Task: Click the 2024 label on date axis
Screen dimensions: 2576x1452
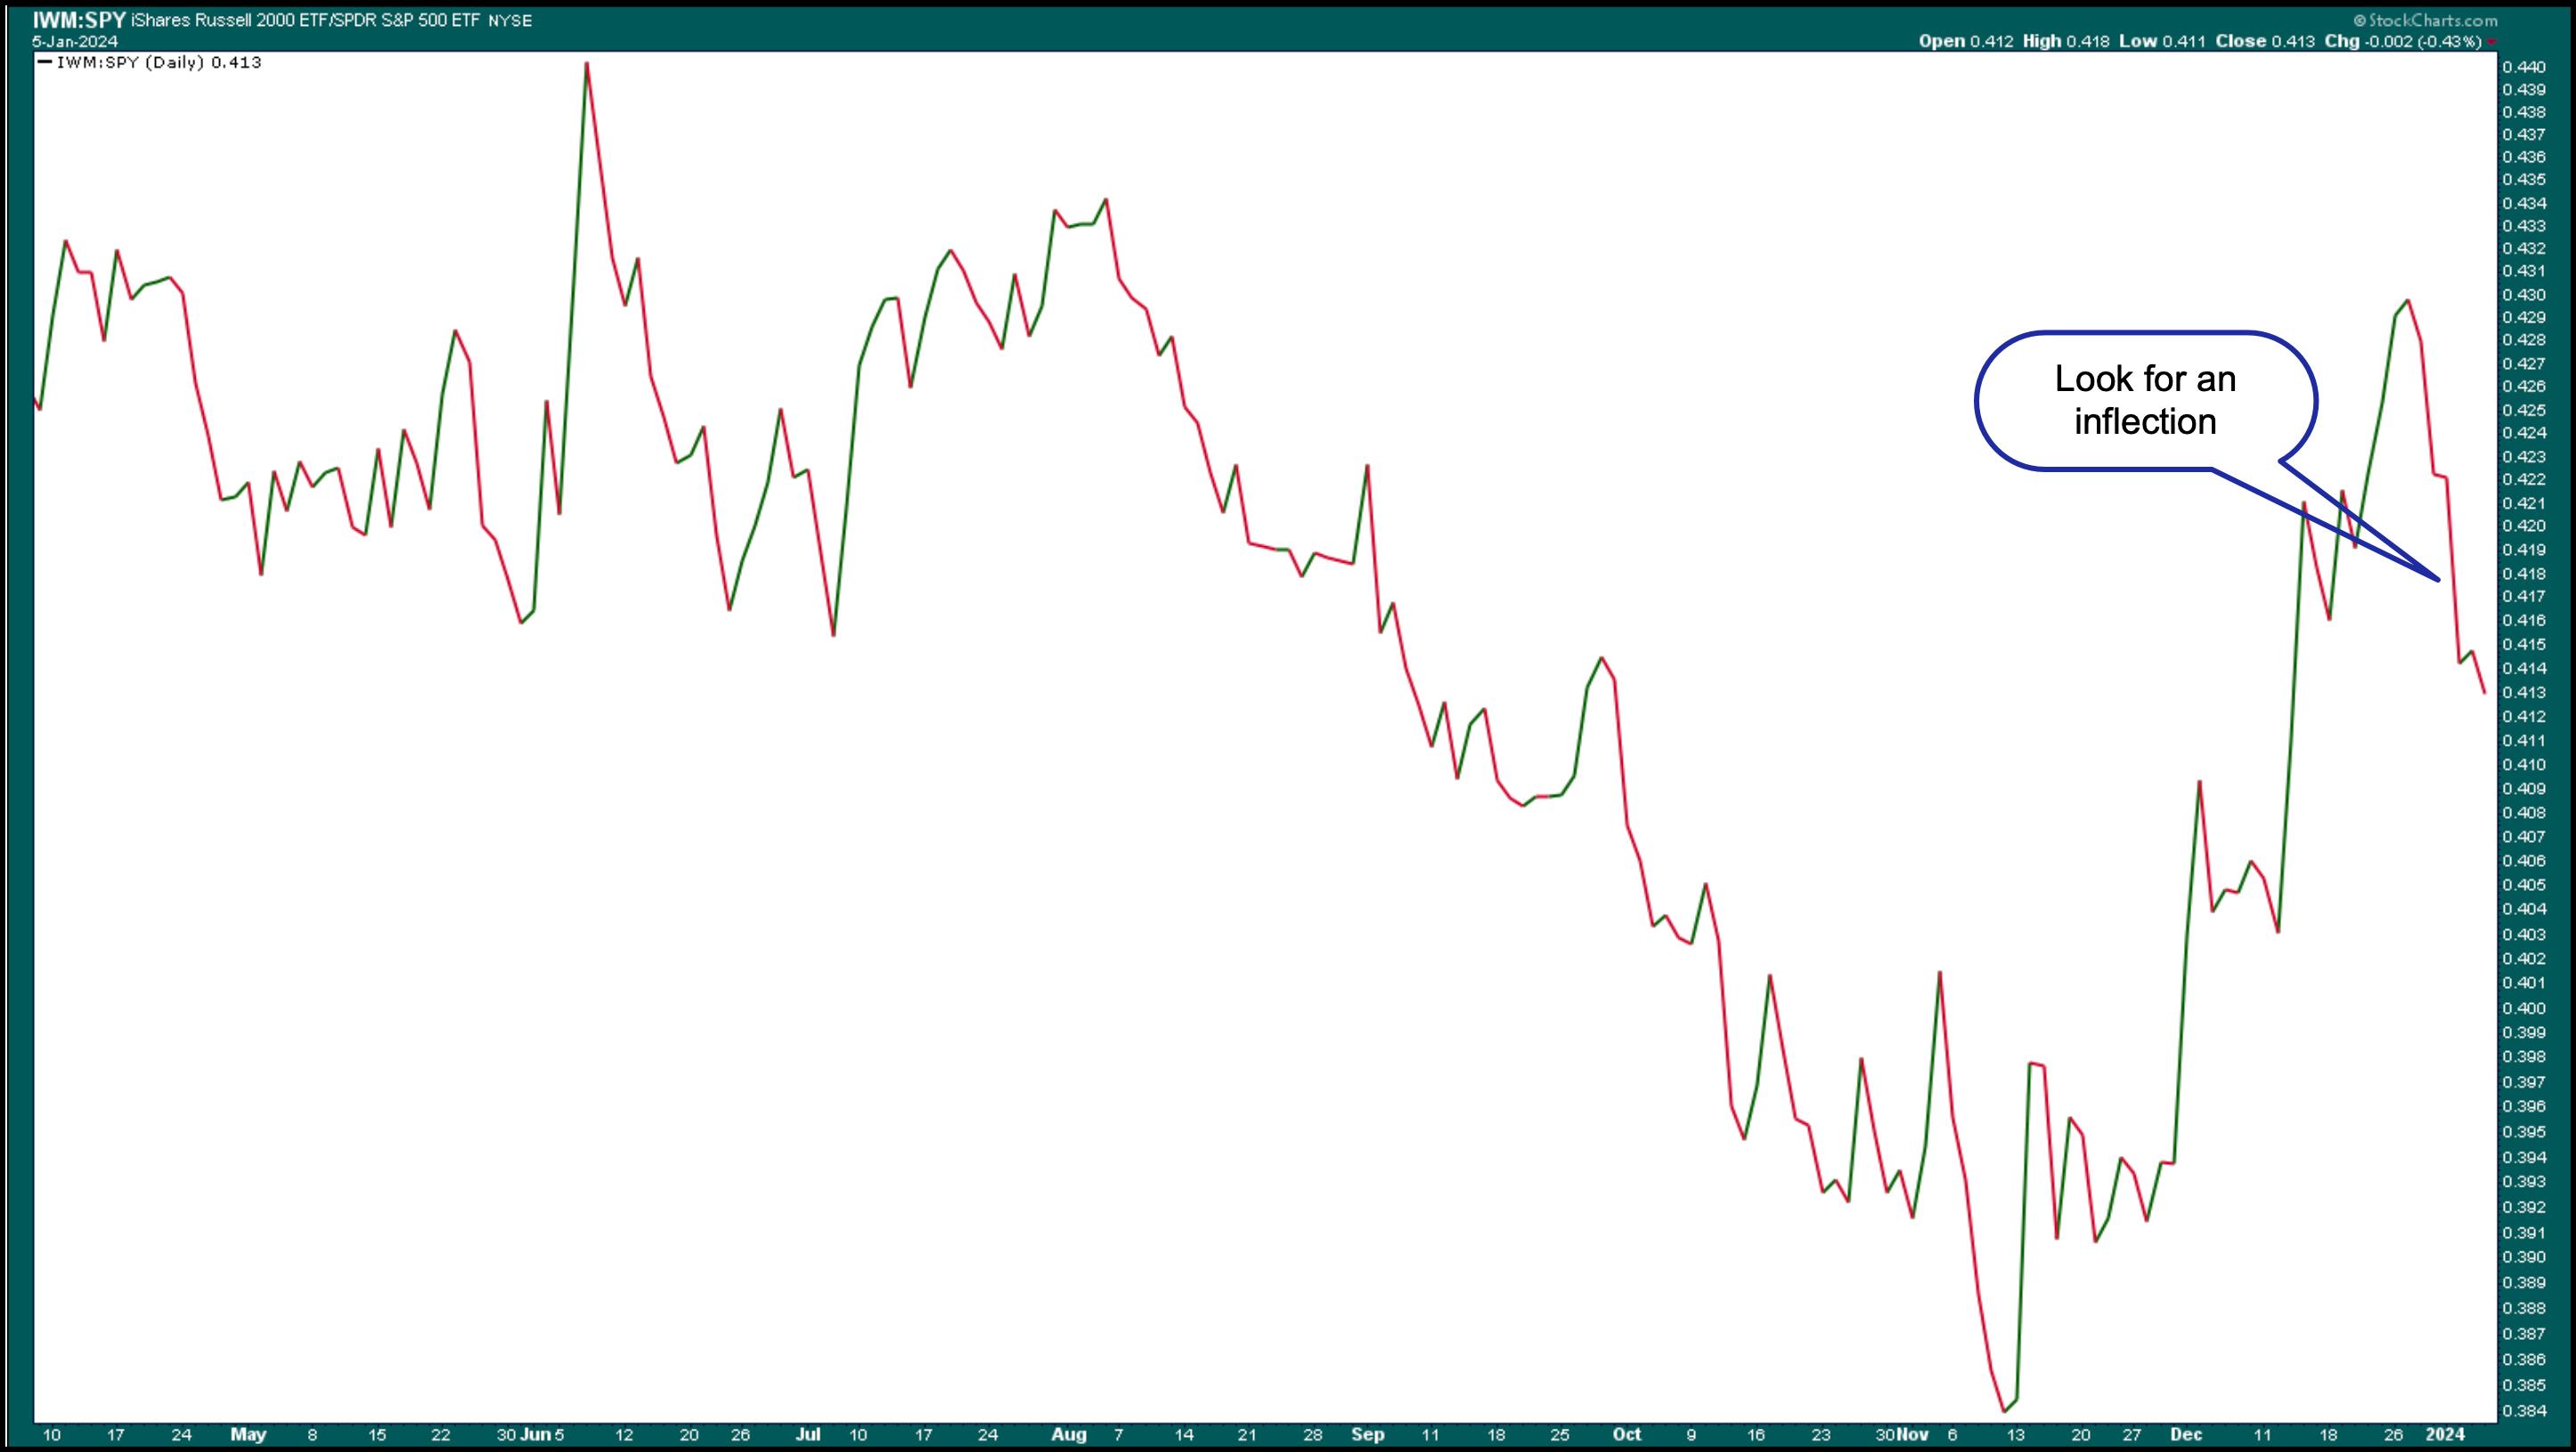Action: tap(2446, 1434)
